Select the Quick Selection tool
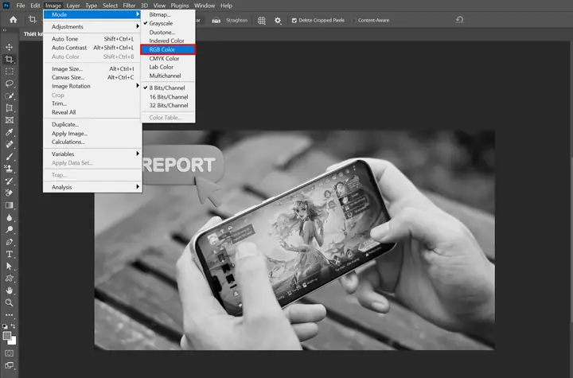The height and width of the screenshot is (378, 573). tap(9, 95)
